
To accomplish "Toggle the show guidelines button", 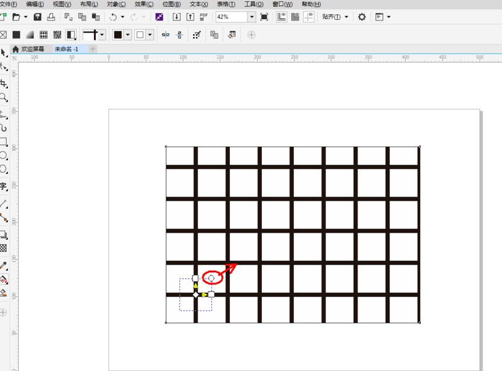I will [309, 17].
